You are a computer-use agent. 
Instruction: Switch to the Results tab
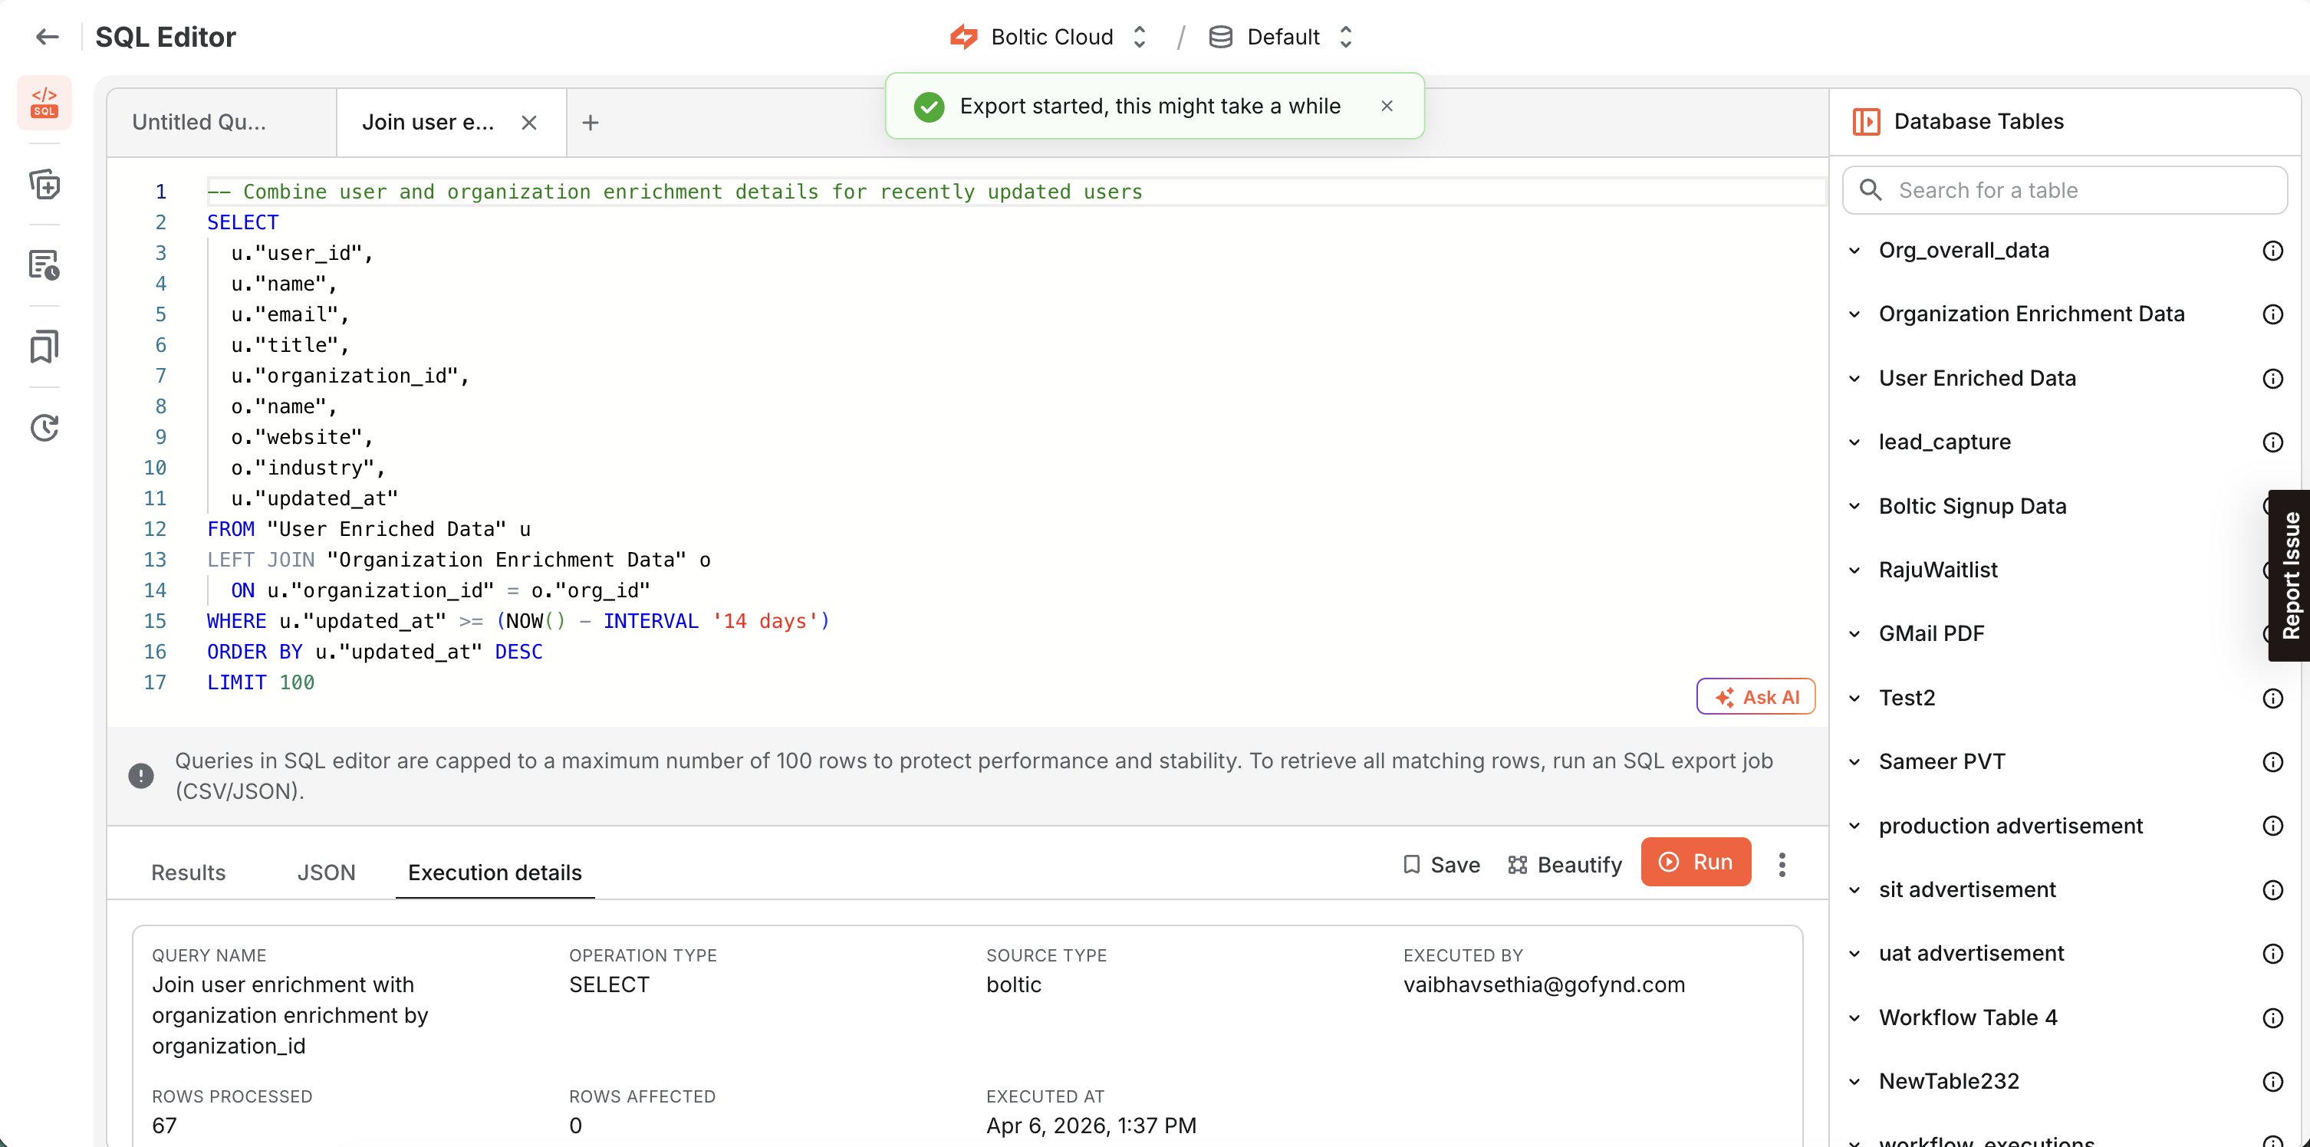pos(187,872)
